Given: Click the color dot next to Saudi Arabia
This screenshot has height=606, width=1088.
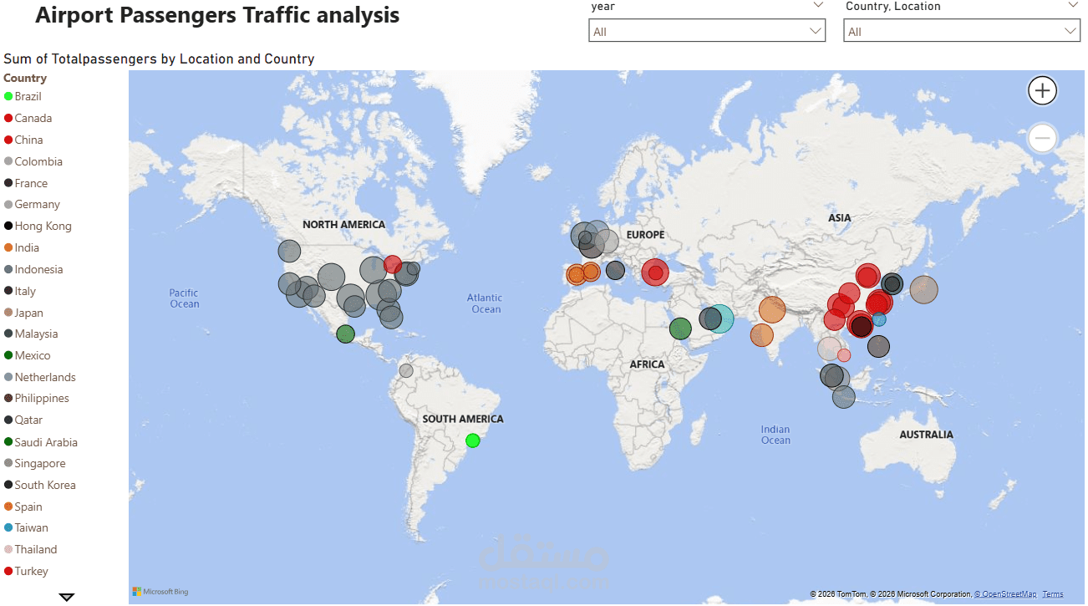Looking at the screenshot, I should click(7, 441).
